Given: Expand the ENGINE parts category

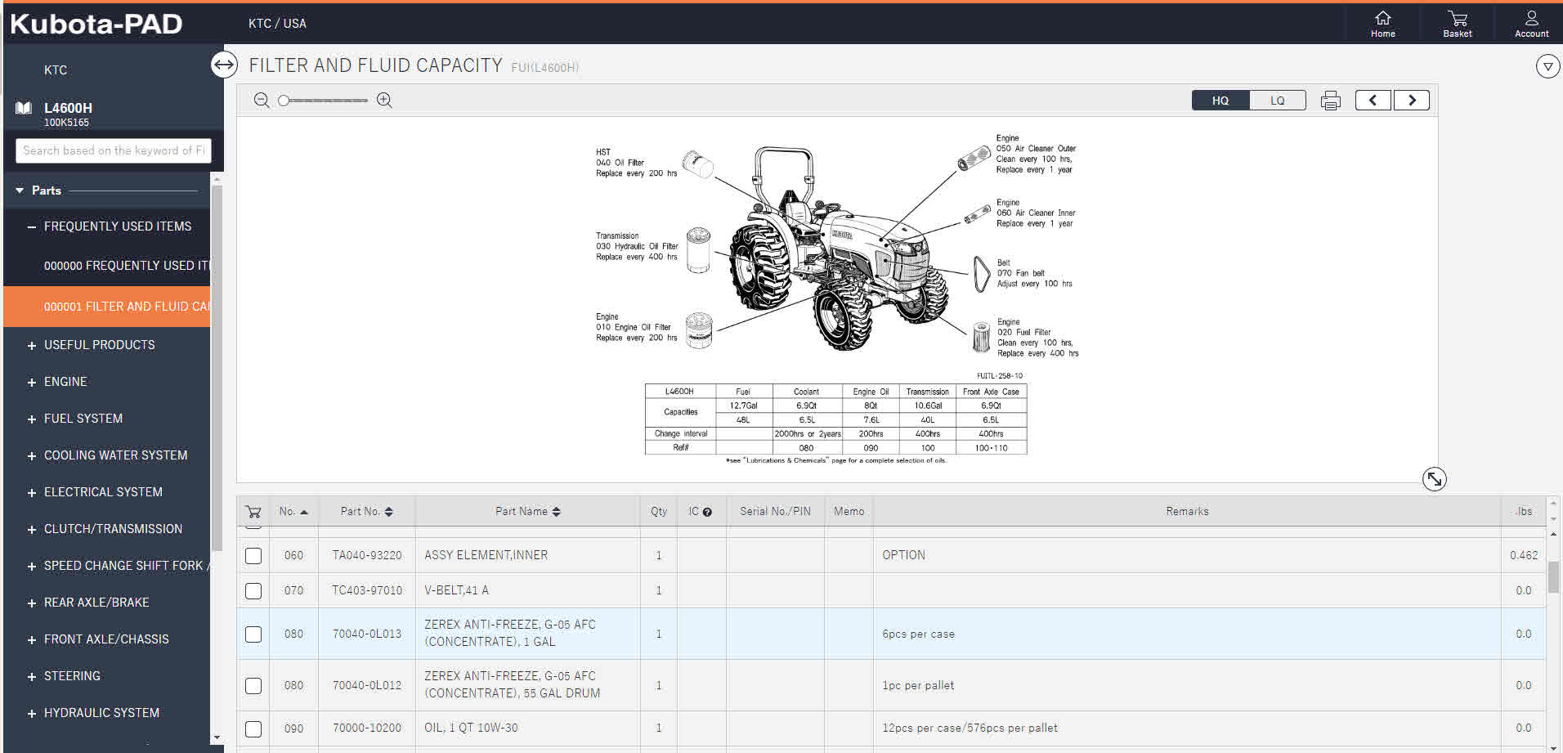Looking at the screenshot, I should tap(32, 383).
